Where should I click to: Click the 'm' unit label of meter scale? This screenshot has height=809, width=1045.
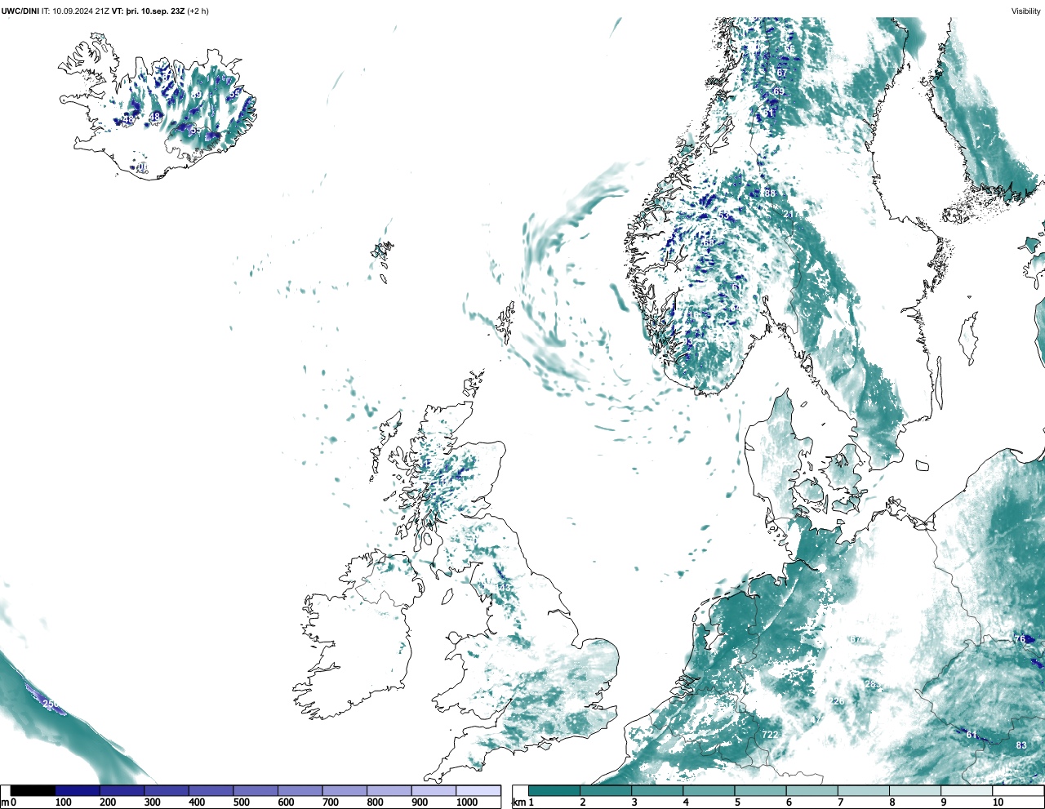coord(4,802)
